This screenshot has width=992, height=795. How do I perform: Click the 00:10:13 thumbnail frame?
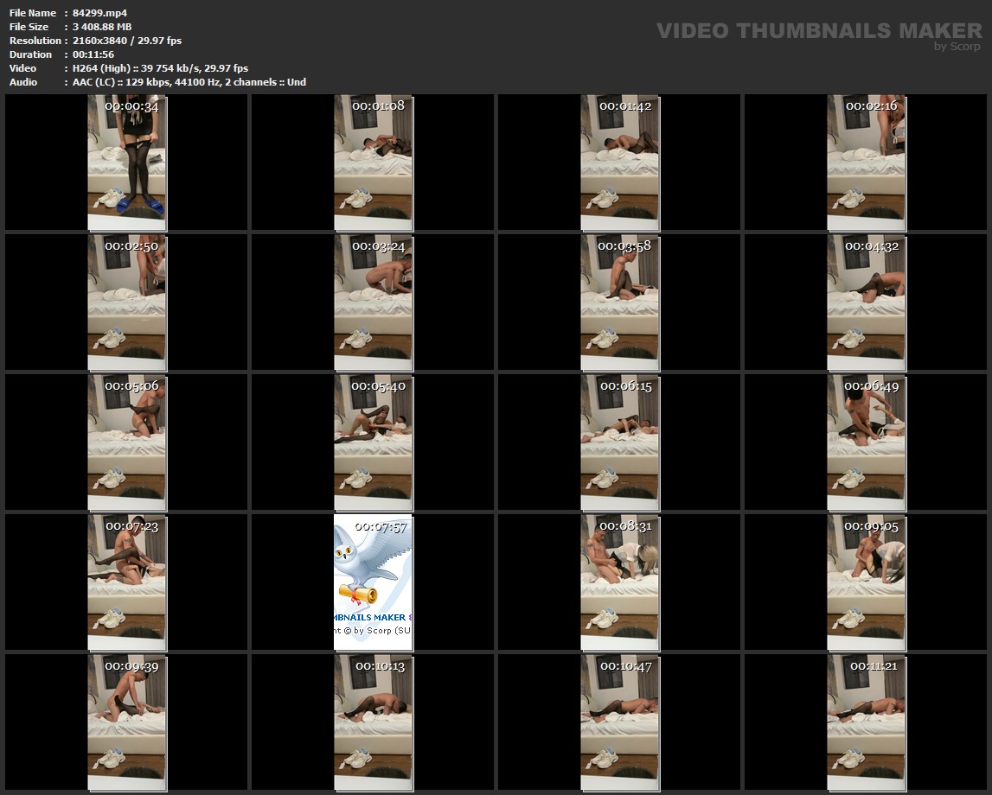point(373,722)
